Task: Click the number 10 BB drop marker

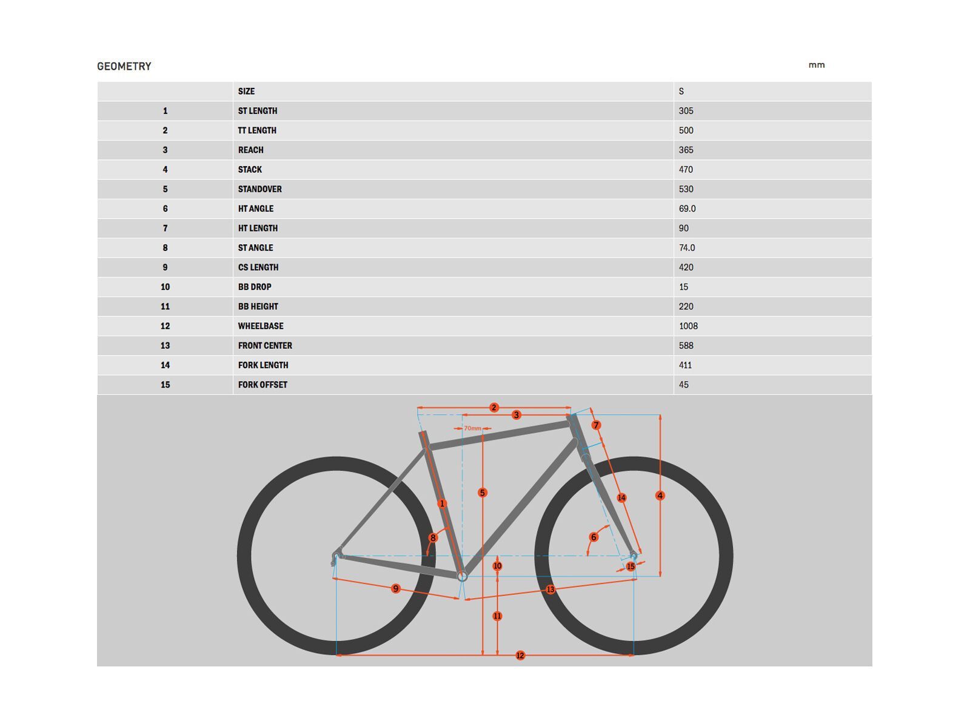Action: click(x=497, y=566)
